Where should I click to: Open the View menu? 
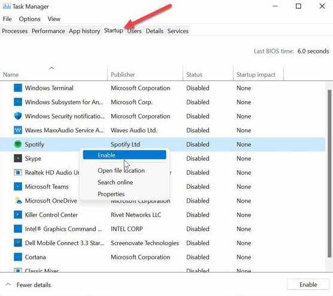click(x=54, y=19)
